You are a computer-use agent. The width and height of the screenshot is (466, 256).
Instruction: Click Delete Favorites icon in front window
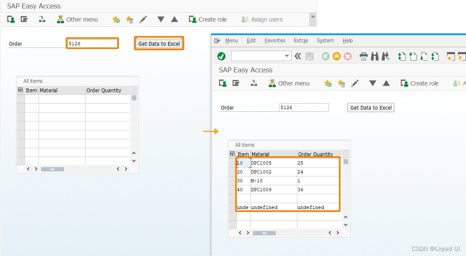pyautogui.click(x=341, y=83)
